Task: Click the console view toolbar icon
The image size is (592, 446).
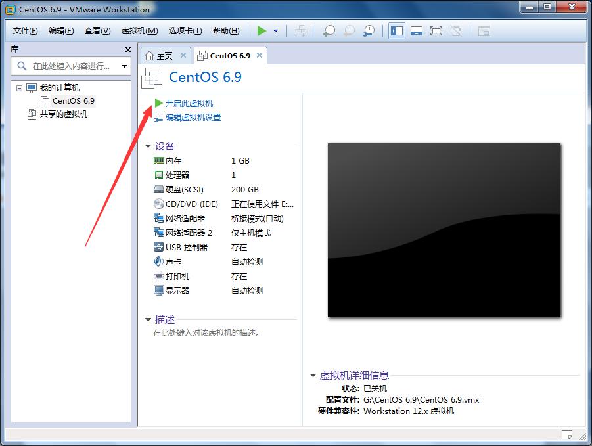Action: point(484,31)
